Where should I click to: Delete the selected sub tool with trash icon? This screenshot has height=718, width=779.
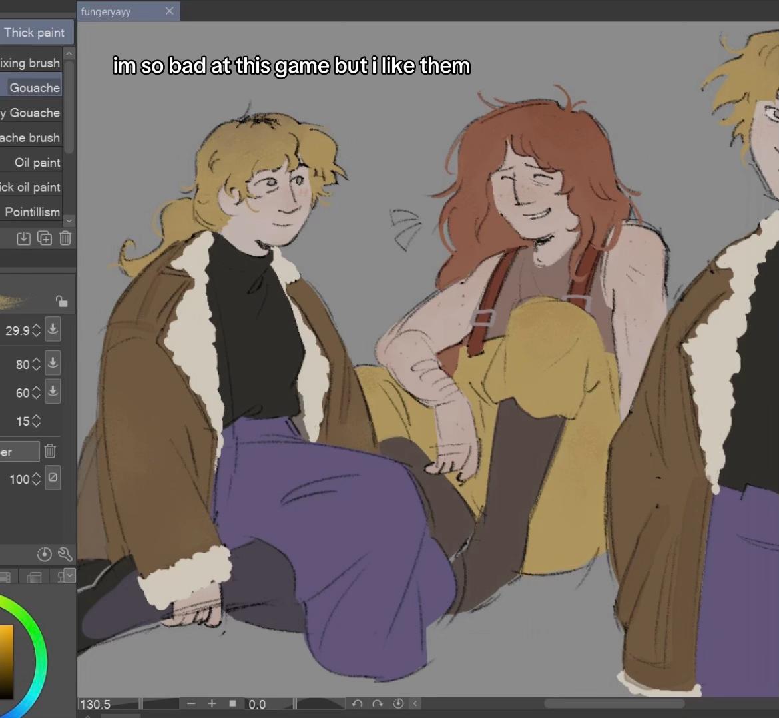tap(65, 238)
